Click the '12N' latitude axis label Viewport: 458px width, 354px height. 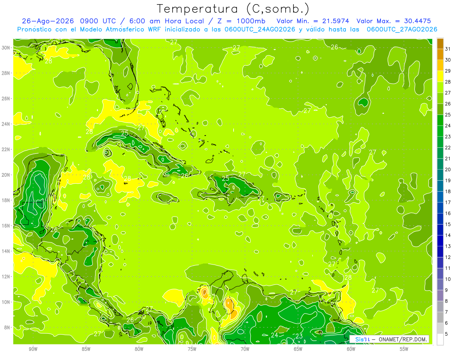point(6,276)
